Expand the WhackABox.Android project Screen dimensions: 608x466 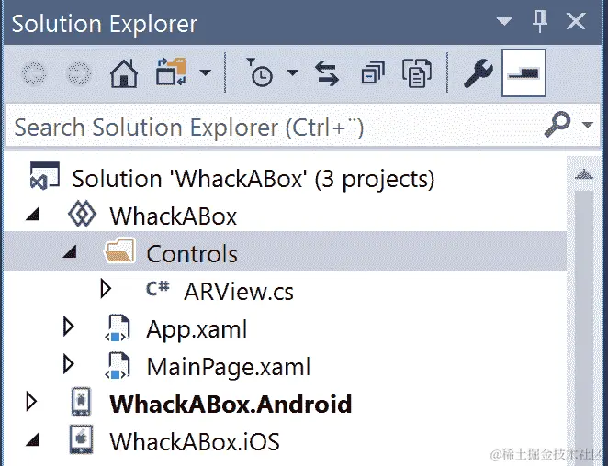(31, 402)
